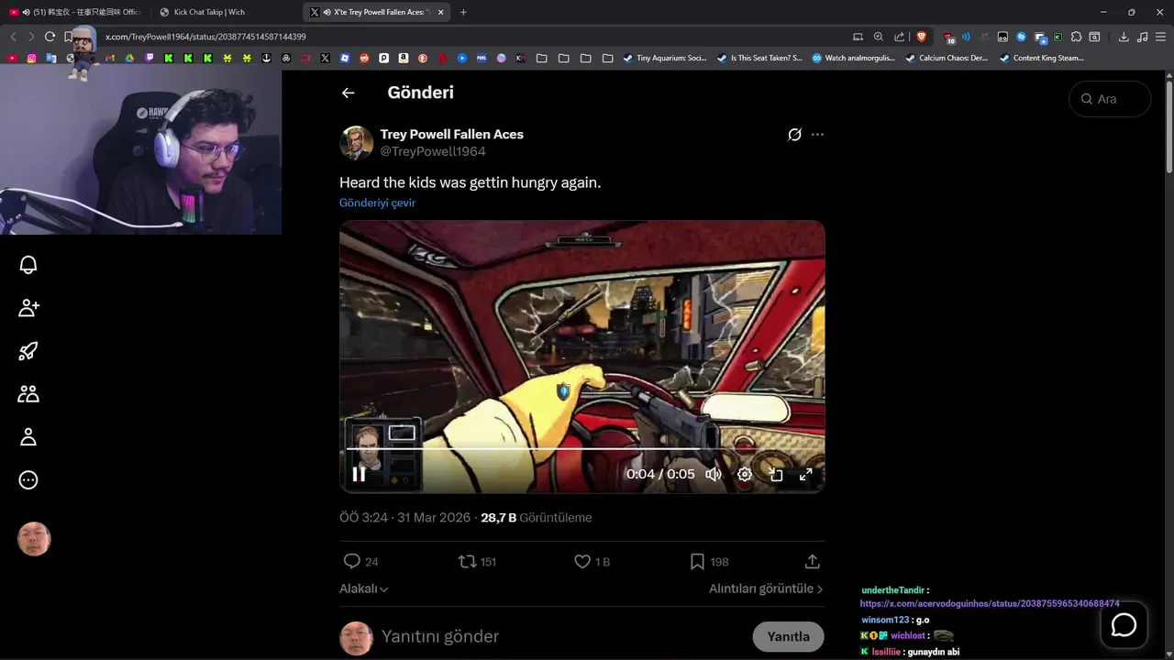Expand the Alakalı sort dropdown
Image resolution: width=1174 pixels, height=660 pixels.
tap(364, 588)
